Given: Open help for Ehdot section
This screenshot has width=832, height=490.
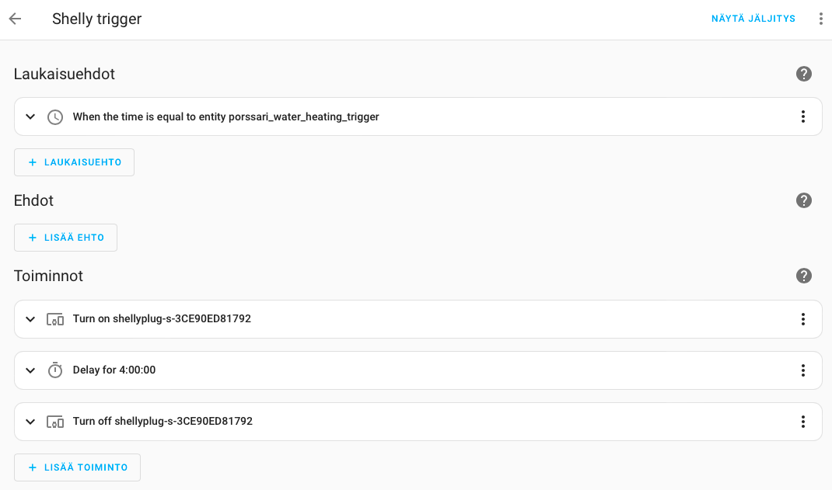Looking at the screenshot, I should [x=804, y=200].
